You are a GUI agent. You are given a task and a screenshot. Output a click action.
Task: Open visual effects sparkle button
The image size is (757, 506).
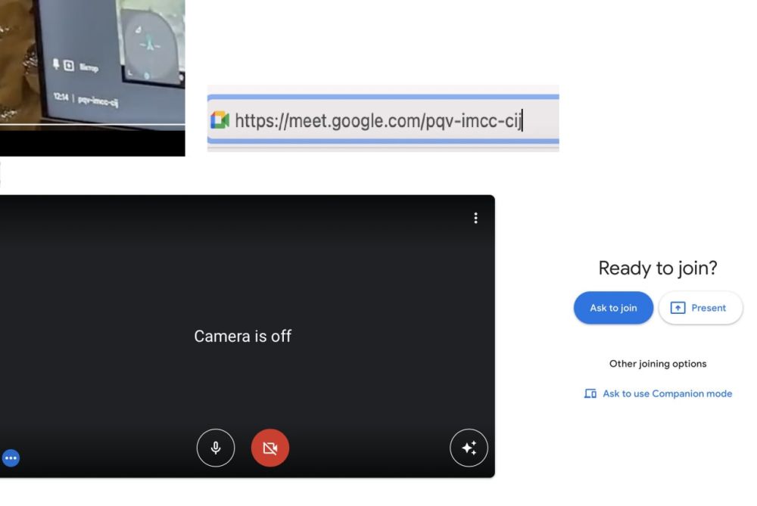pyautogui.click(x=469, y=448)
